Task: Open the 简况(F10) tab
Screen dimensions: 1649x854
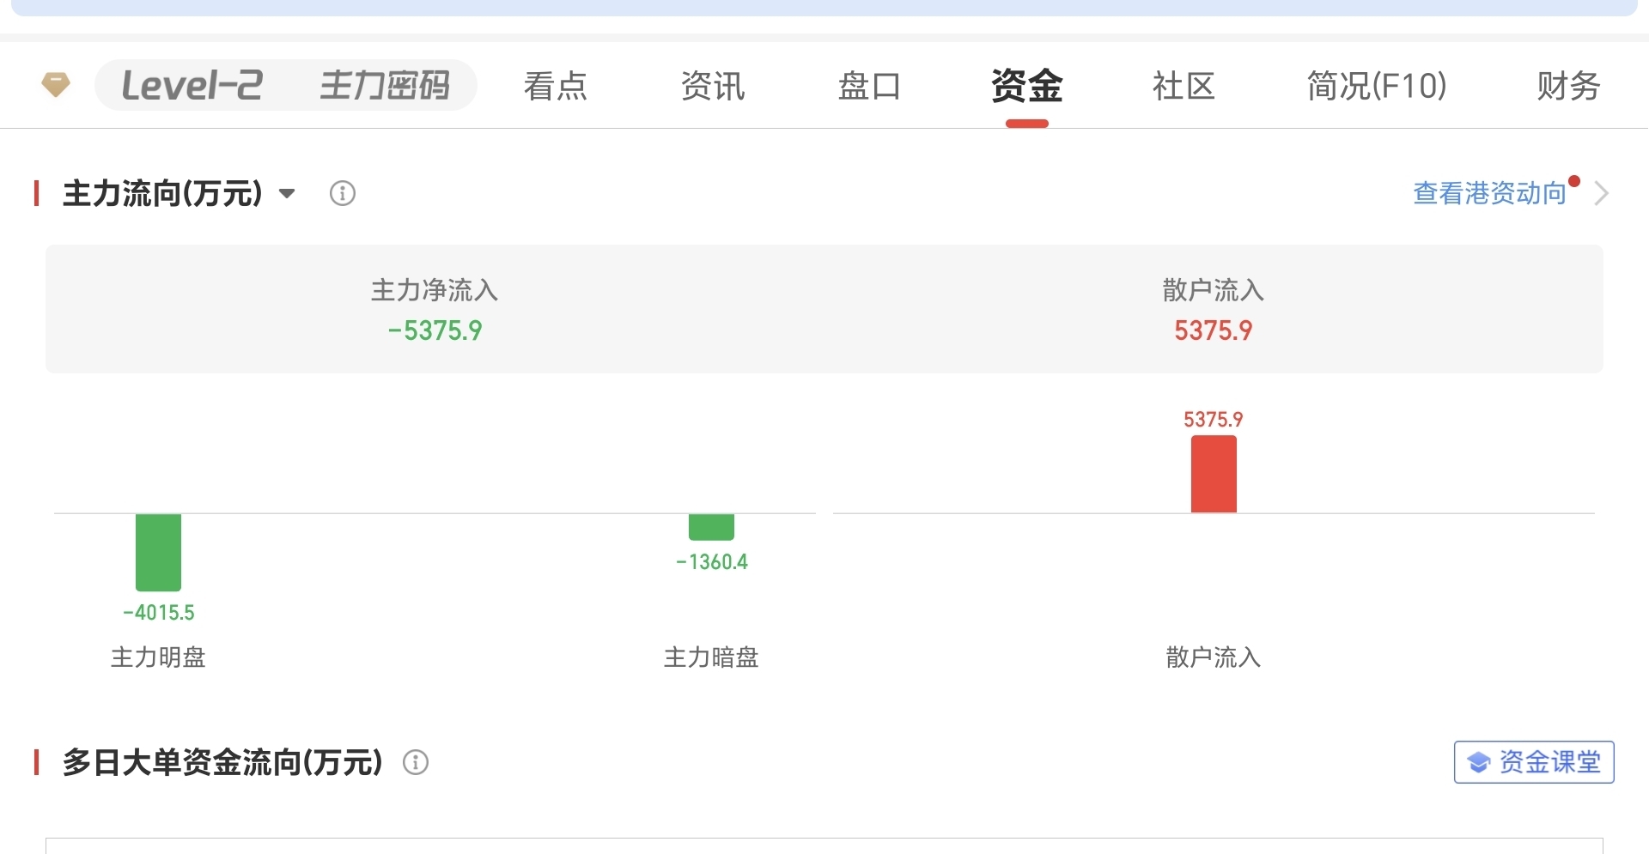Action: pyautogui.click(x=1377, y=86)
